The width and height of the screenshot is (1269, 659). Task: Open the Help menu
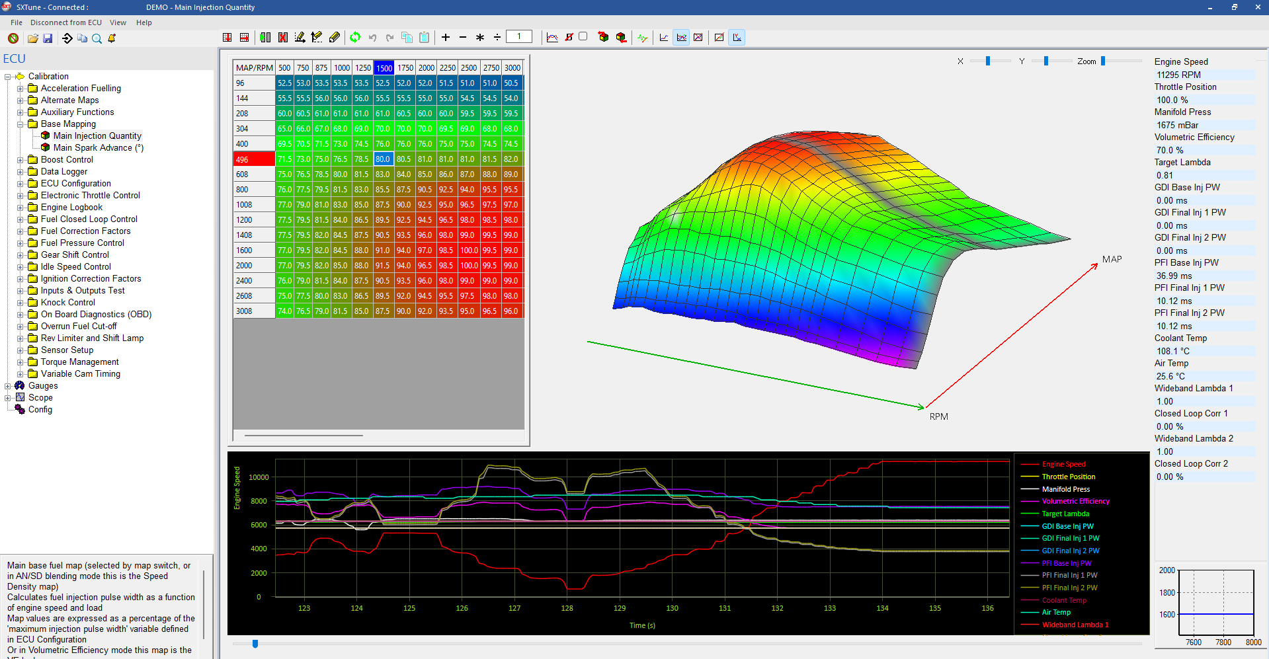click(143, 22)
